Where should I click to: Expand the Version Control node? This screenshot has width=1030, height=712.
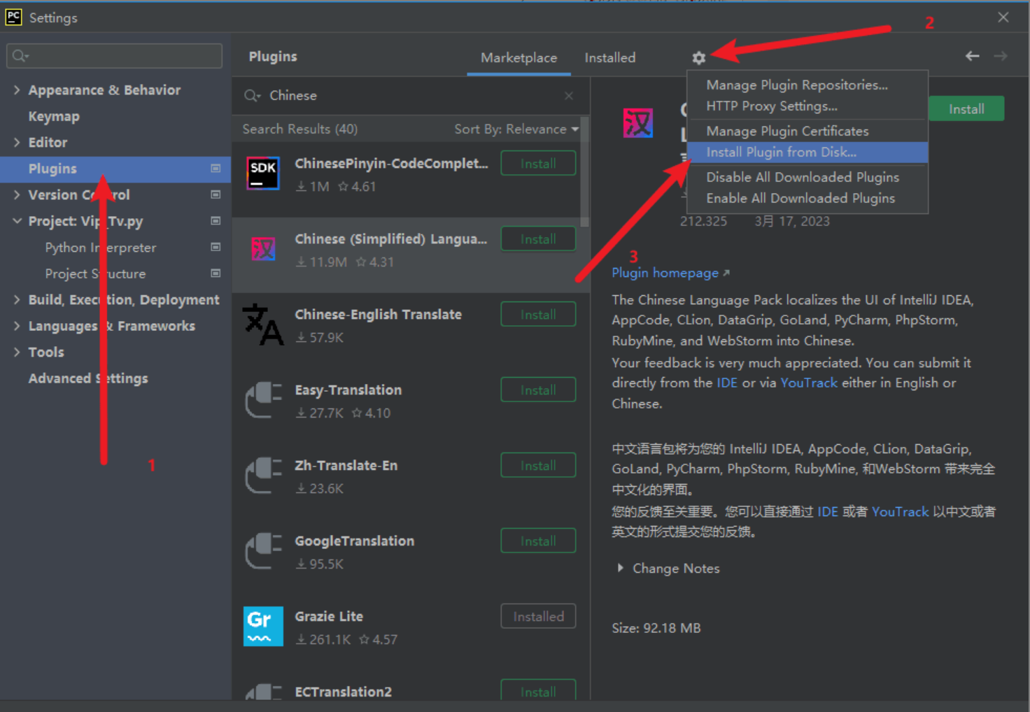coord(17,194)
